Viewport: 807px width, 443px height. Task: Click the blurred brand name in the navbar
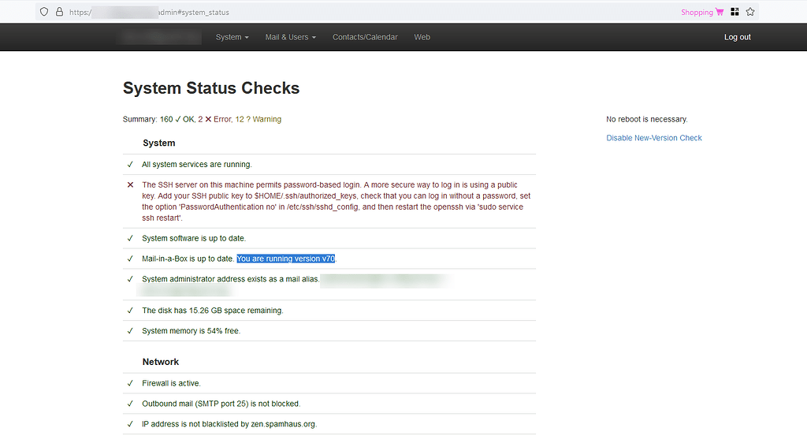(x=162, y=37)
